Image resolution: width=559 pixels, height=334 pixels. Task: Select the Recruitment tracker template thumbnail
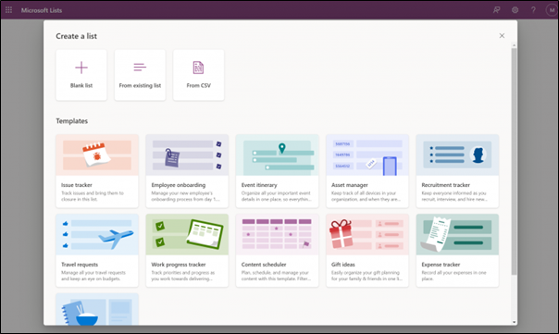457,155
